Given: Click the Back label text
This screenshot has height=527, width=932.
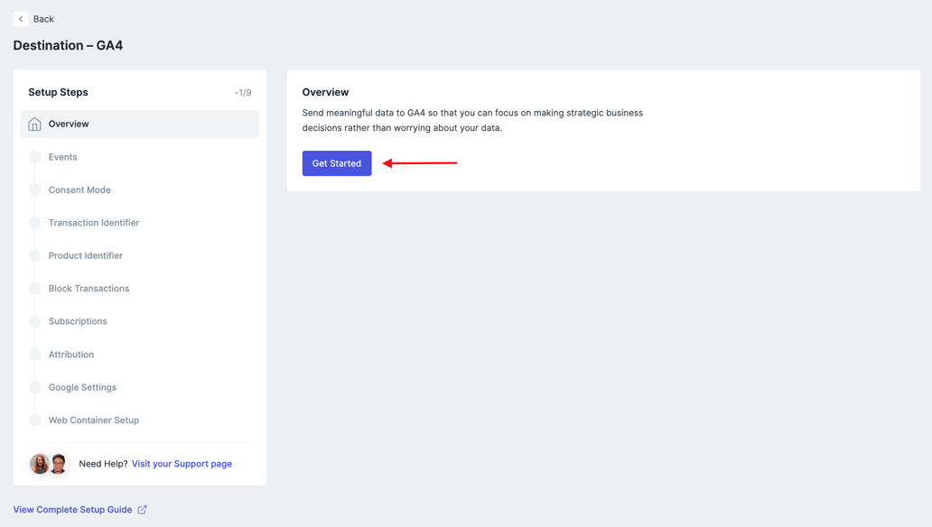Looking at the screenshot, I should [43, 19].
